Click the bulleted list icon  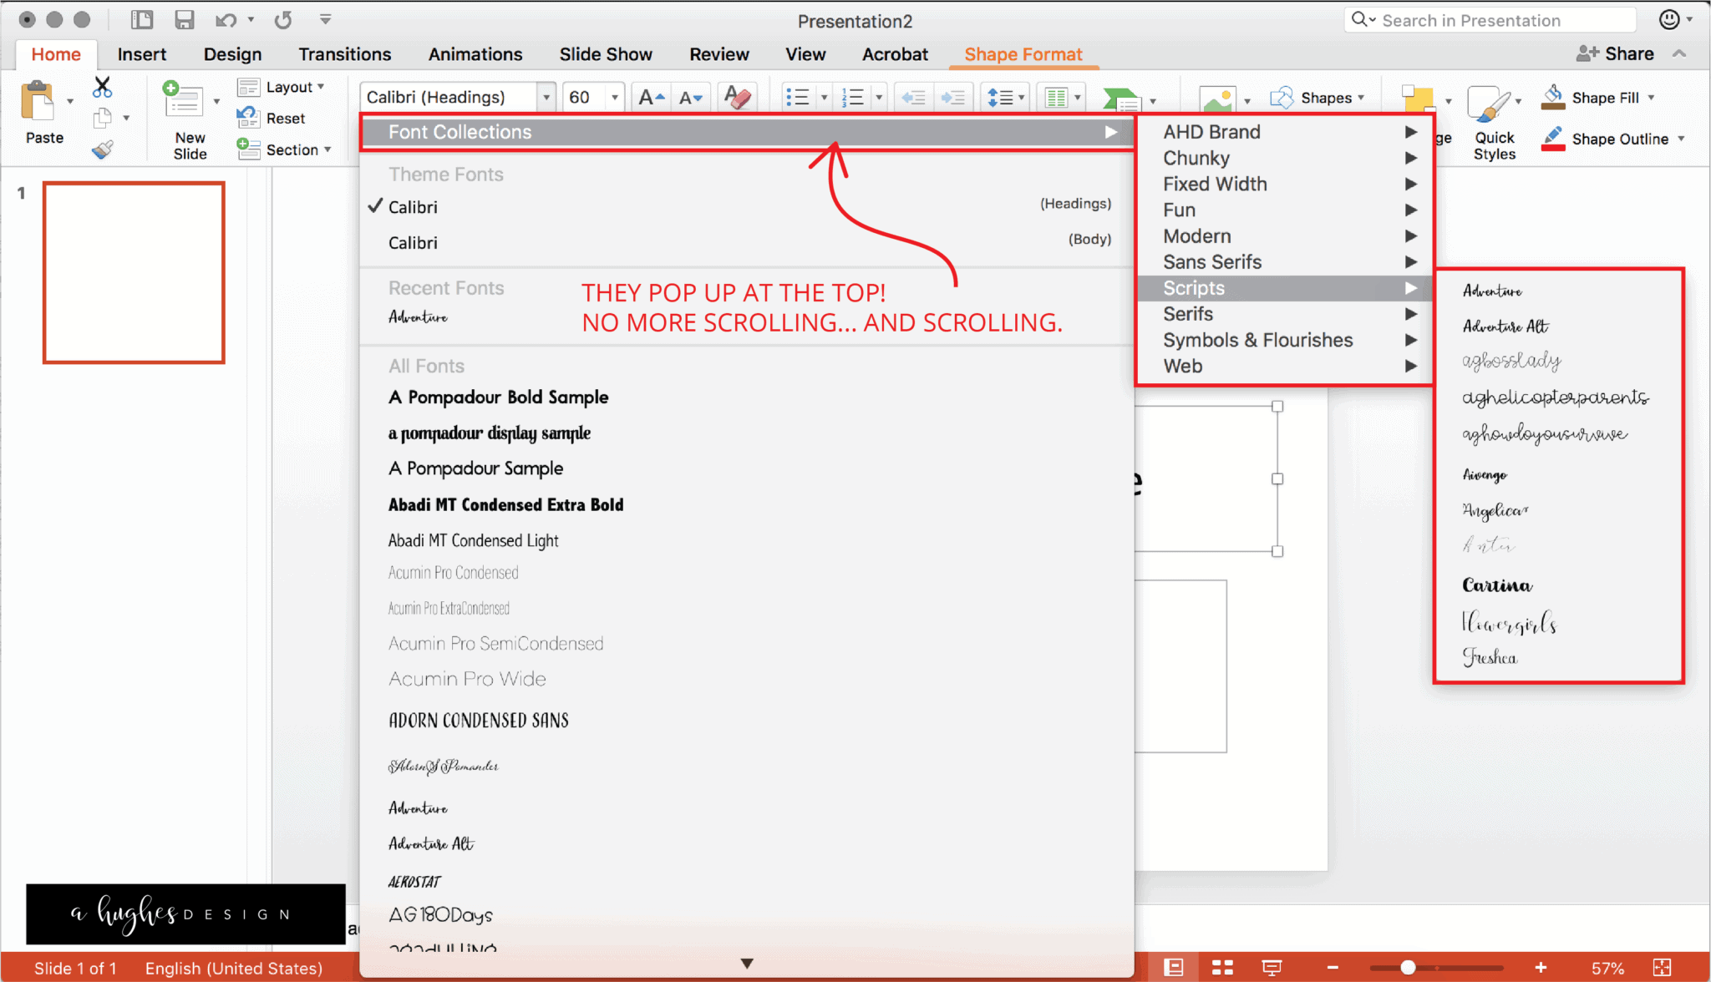click(x=797, y=98)
